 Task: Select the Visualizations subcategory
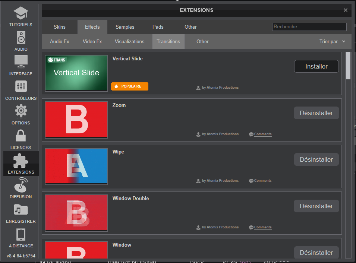tap(129, 42)
